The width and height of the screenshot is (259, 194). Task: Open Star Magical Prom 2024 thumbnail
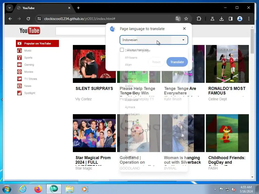coord(94,133)
